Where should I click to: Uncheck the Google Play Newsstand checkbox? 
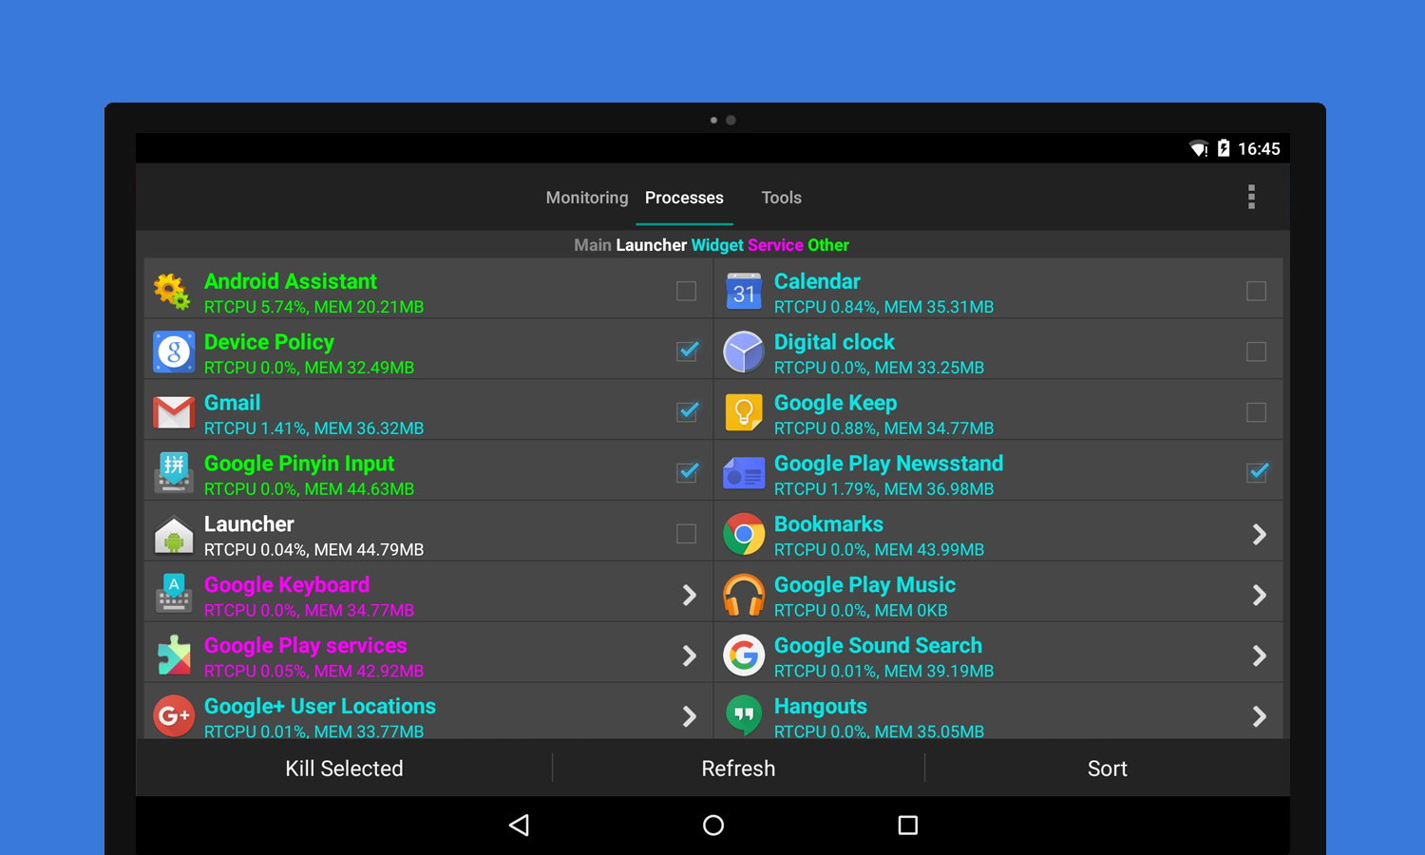coord(1257,472)
